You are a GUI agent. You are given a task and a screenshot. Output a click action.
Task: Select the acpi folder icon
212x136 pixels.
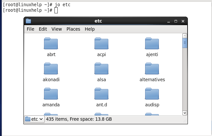[101, 43]
